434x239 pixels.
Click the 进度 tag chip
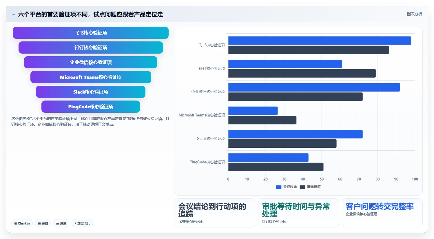61,223
